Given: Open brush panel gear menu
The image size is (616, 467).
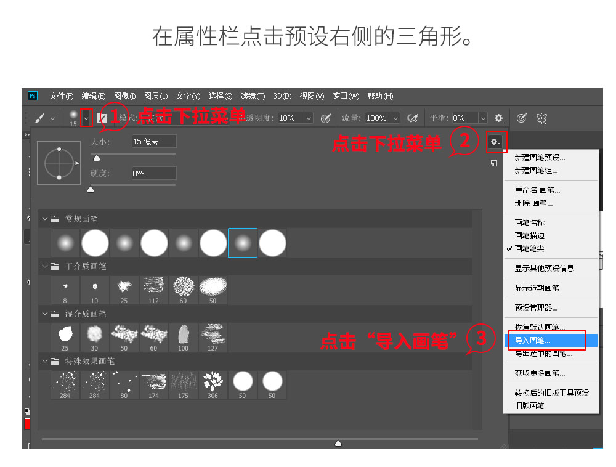Looking at the screenshot, I should point(495,142).
